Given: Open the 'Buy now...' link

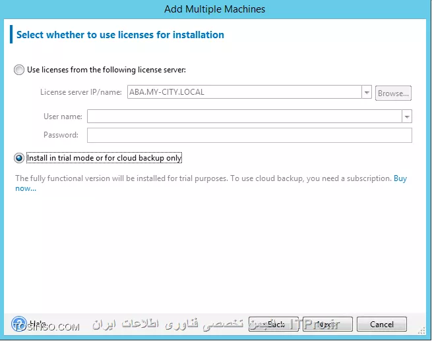Looking at the screenshot, I should (x=400, y=178).
